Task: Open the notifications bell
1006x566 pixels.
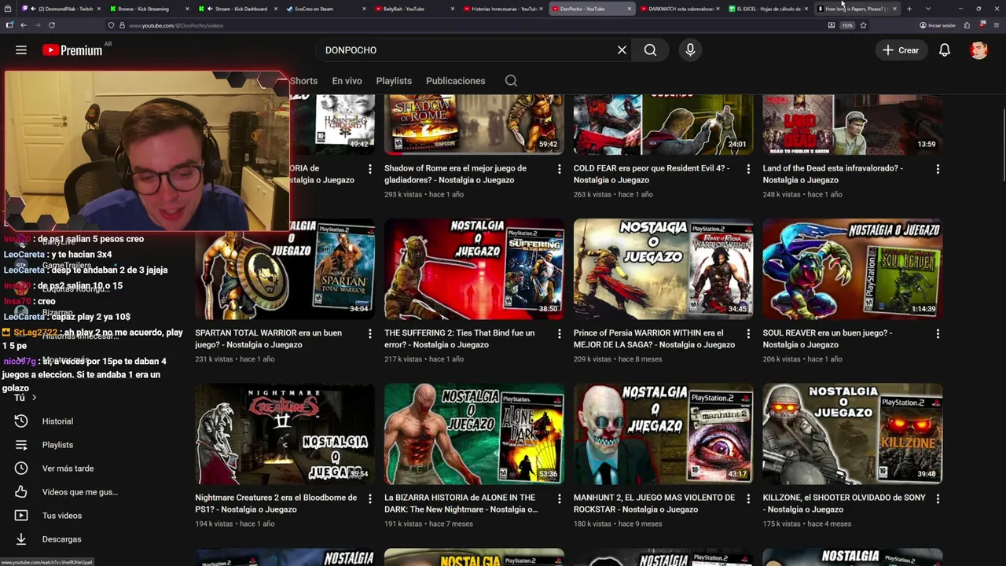Action: point(945,50)
